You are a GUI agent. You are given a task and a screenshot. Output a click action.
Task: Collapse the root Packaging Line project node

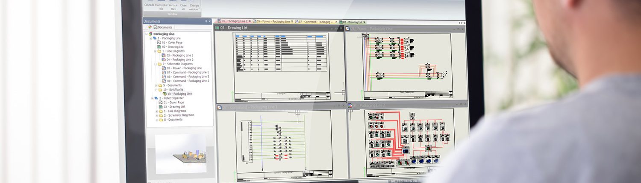point(146,34)
